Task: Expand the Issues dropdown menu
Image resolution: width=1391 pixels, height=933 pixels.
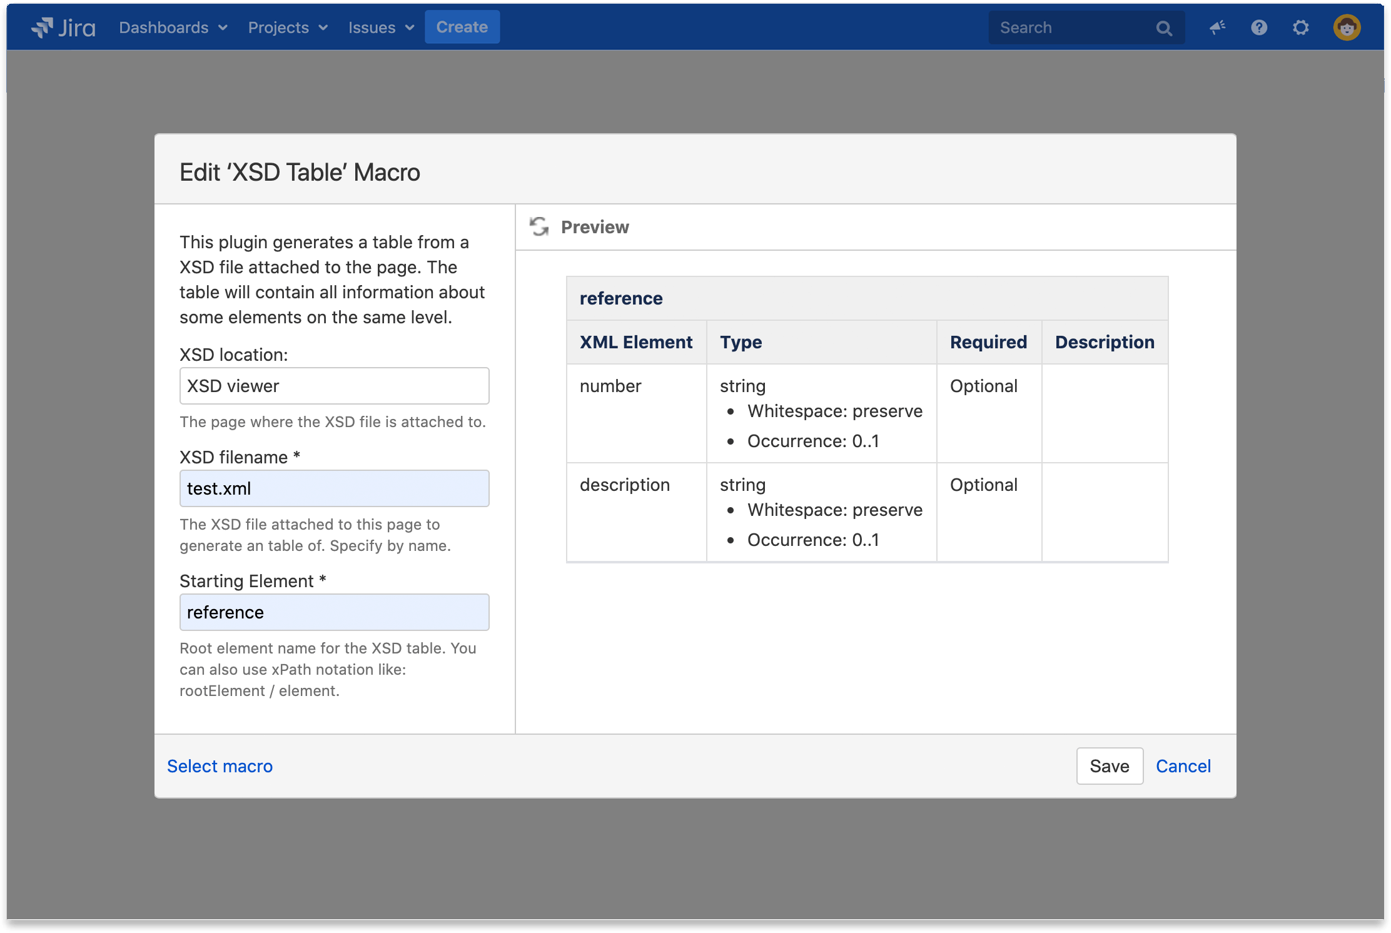Action: pyautogui.click(x=381, y=28)
